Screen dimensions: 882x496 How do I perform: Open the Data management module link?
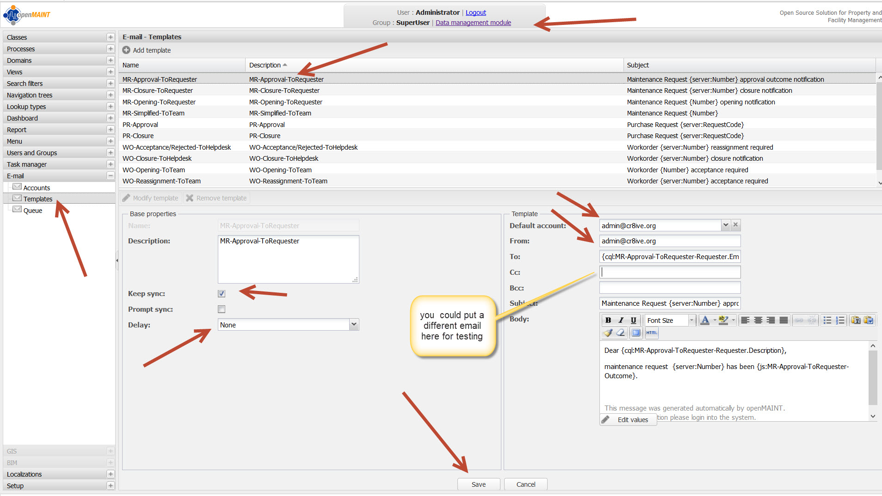[x=473, y=23]
